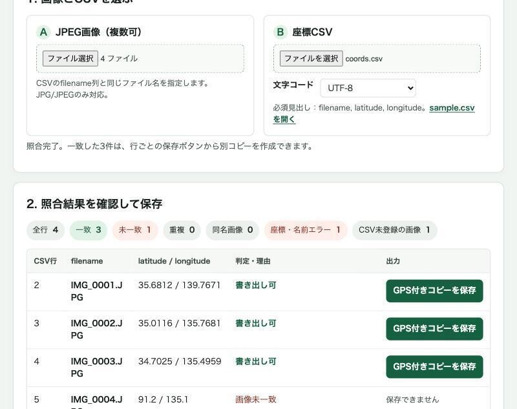The width and height of the screenshot is (517, 409).
Task: Select the CSV未登録の画像 1 filter chip
Action: [395, 230]
